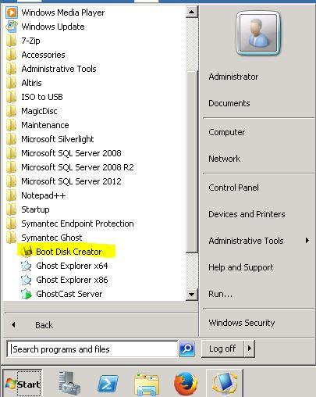The width and height of the screenshot is (316, 397).
Task: Click the programs list scroll-down arrow
Action: pyautogui.click(x=192, y=295)
